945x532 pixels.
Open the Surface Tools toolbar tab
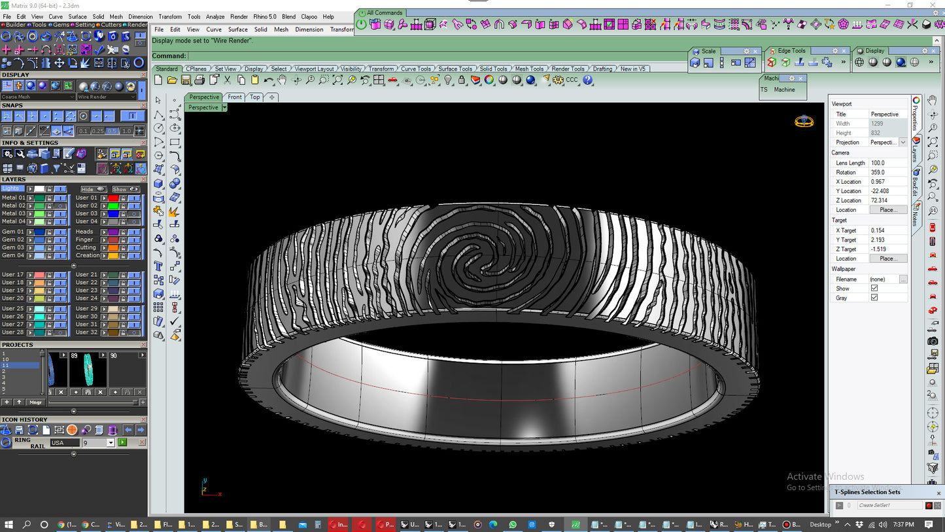[x=455, y=69]
